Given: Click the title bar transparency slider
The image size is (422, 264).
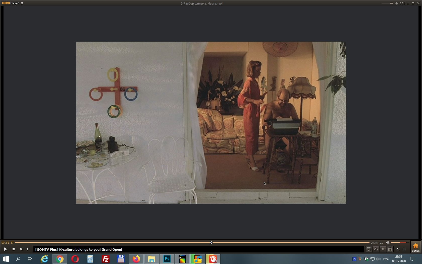Looking at the screenshot, I should (387, 3).
